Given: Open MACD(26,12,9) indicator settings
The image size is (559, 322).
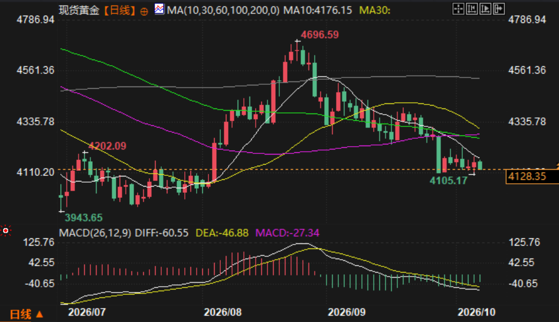Looking at the screenshot, I should point(95,233).
